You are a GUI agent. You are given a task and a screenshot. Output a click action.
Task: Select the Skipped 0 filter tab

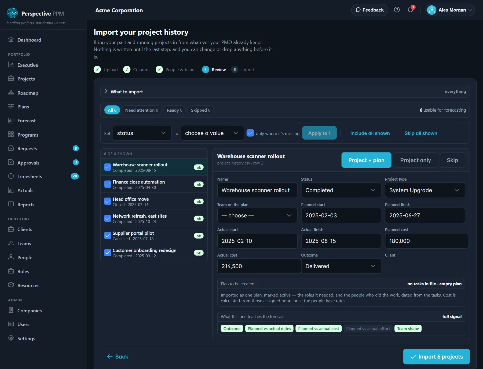click(x=200, y=110)
